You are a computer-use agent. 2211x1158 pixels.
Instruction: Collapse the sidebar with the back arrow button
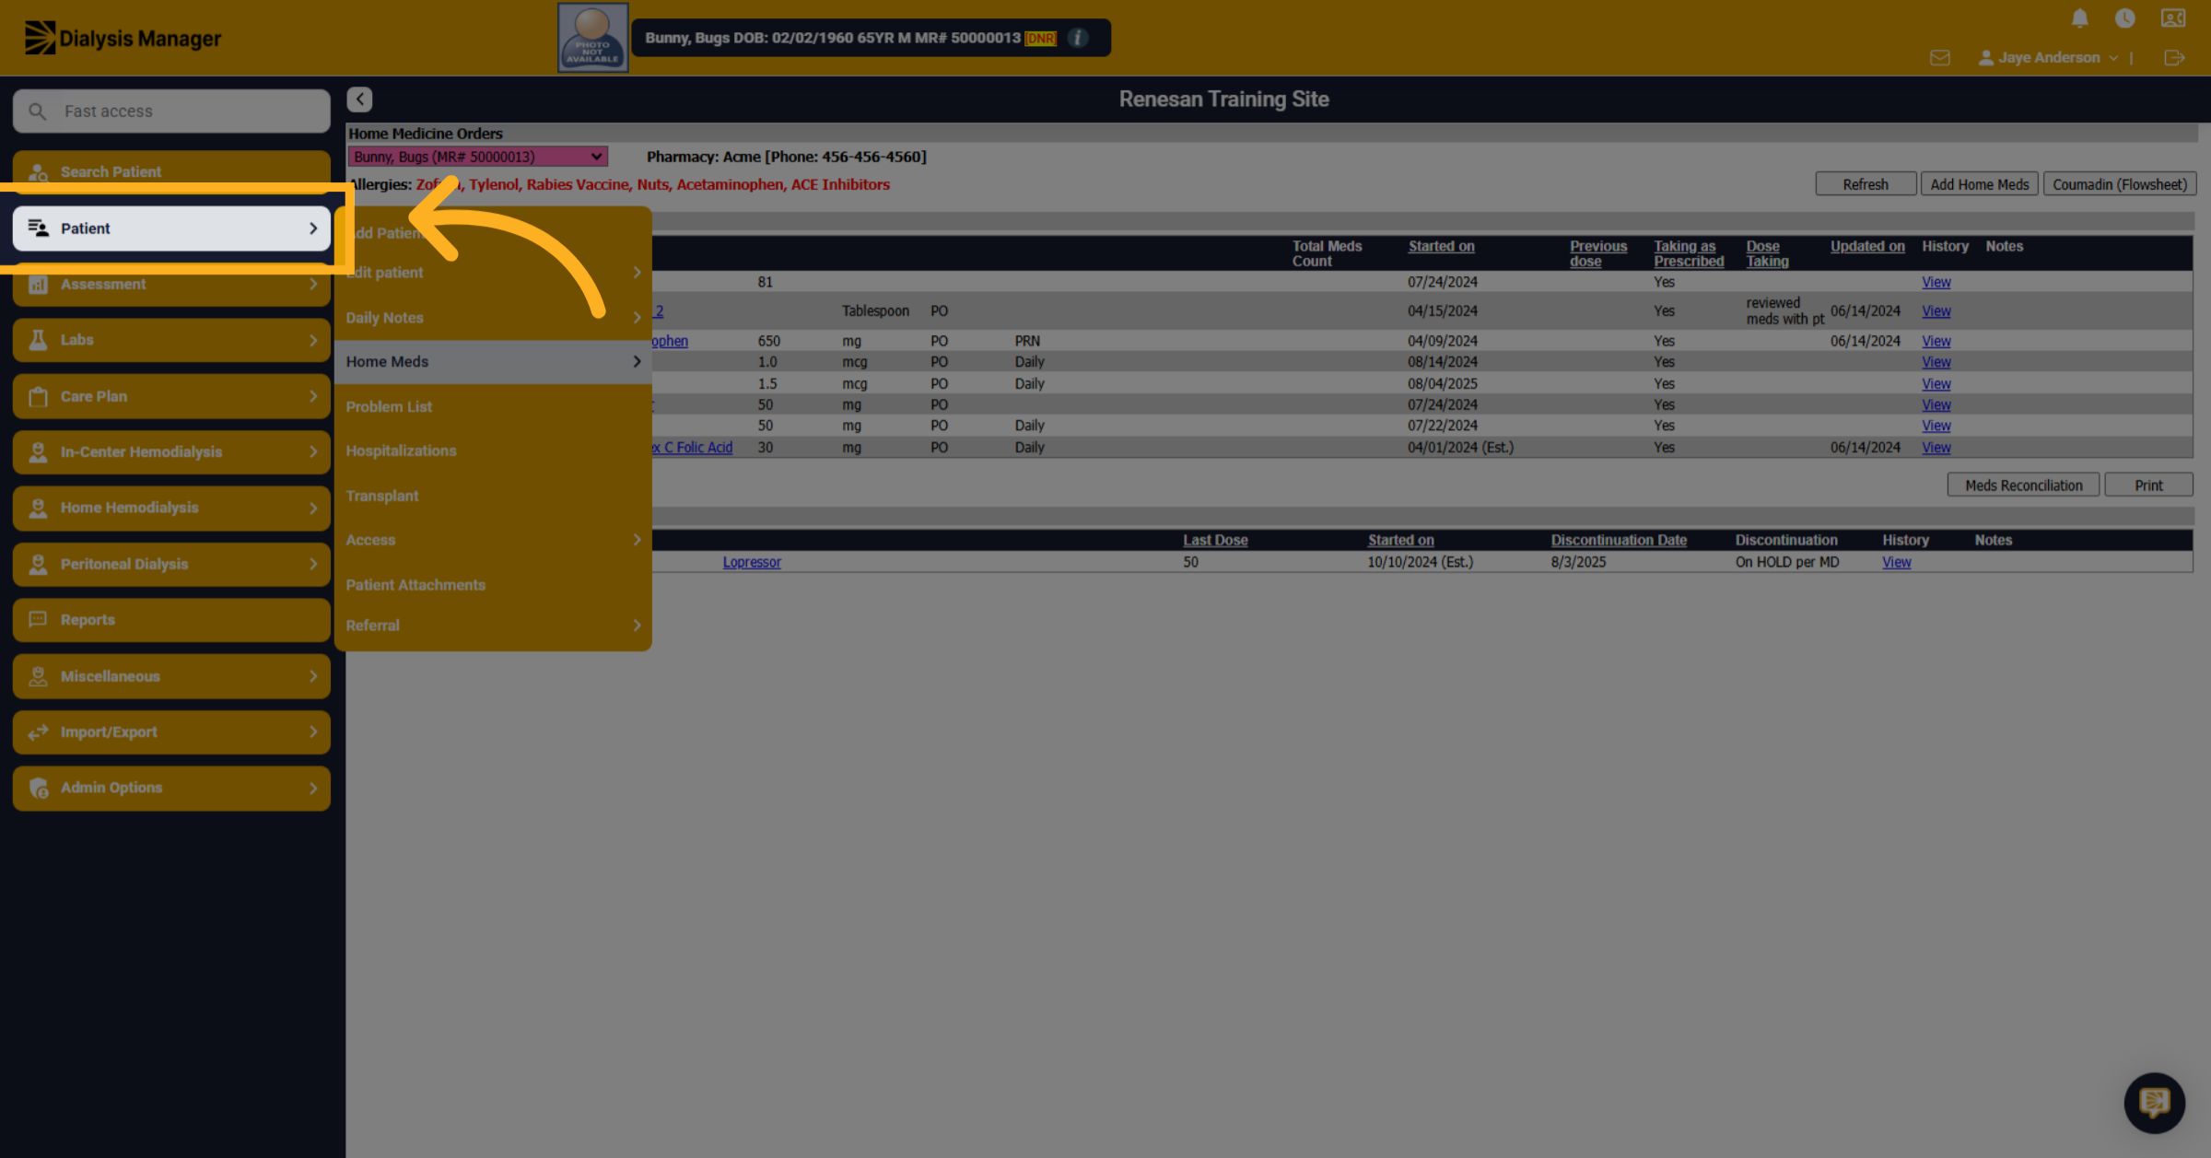(x=359, y=99)
